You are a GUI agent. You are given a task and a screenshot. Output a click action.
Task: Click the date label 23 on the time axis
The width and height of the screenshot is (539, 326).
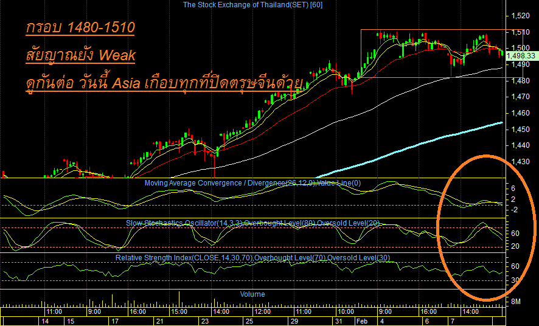pos(205,322)
